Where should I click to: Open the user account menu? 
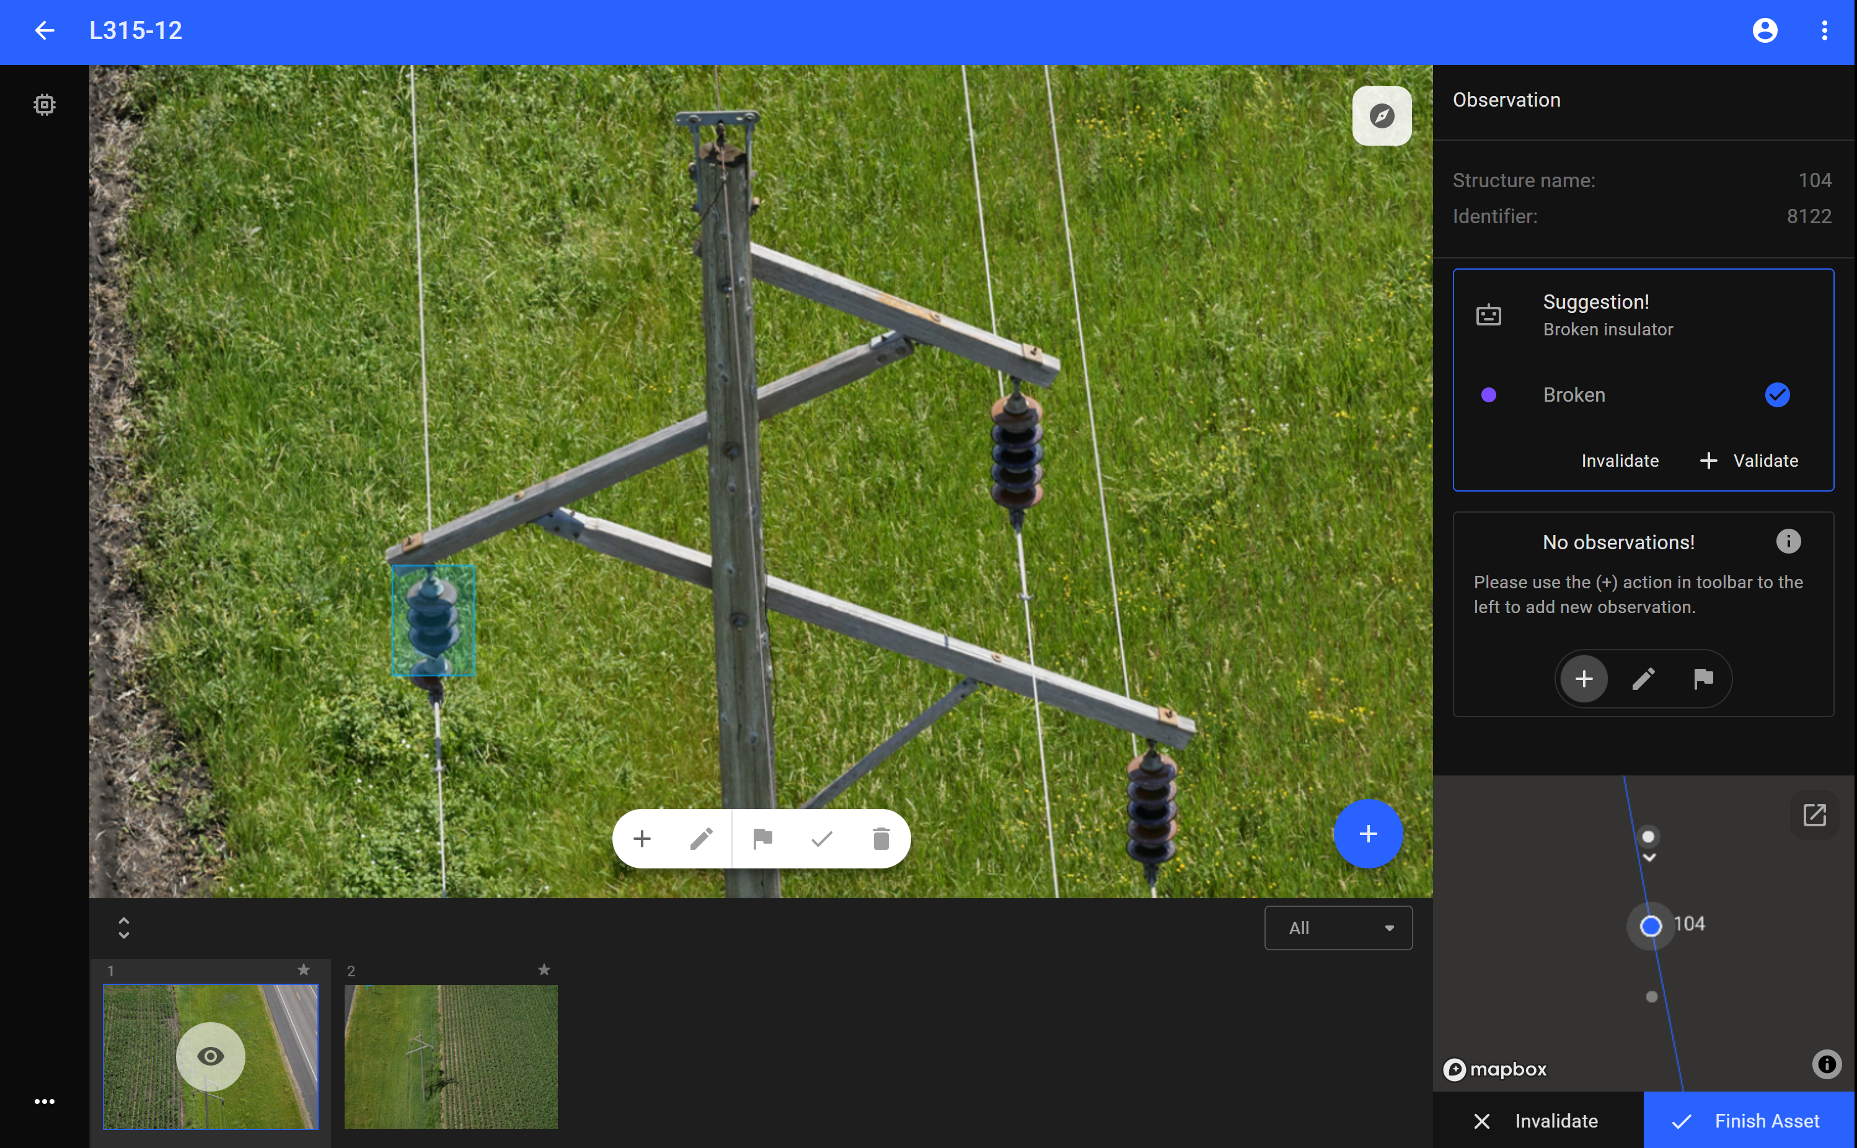point(1765,30)
